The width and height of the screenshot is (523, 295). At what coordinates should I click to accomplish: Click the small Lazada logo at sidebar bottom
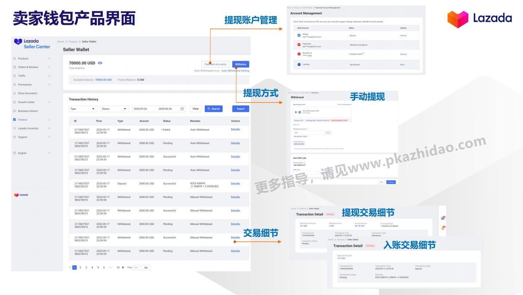pyautogui.click(x=21, y=195)
